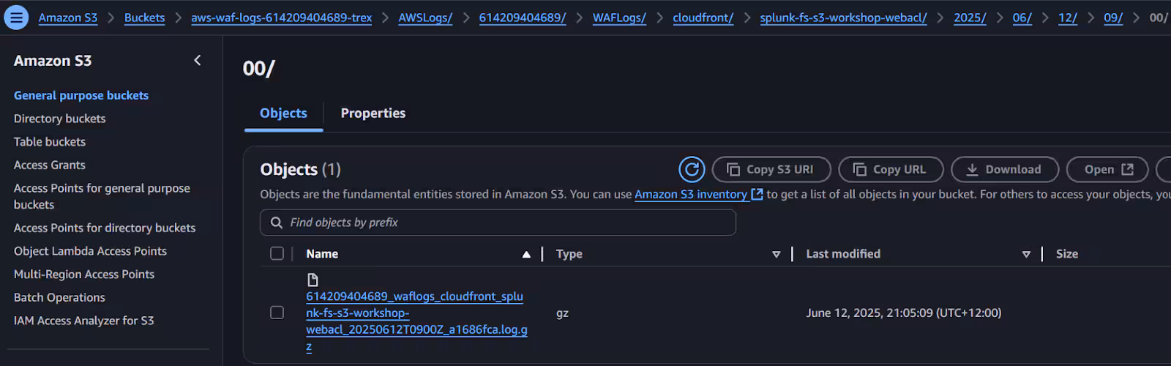This screenshot has width=1171, height=366.
Task: Open the hamburger navigation menu icon
Action: pos(16,17)
